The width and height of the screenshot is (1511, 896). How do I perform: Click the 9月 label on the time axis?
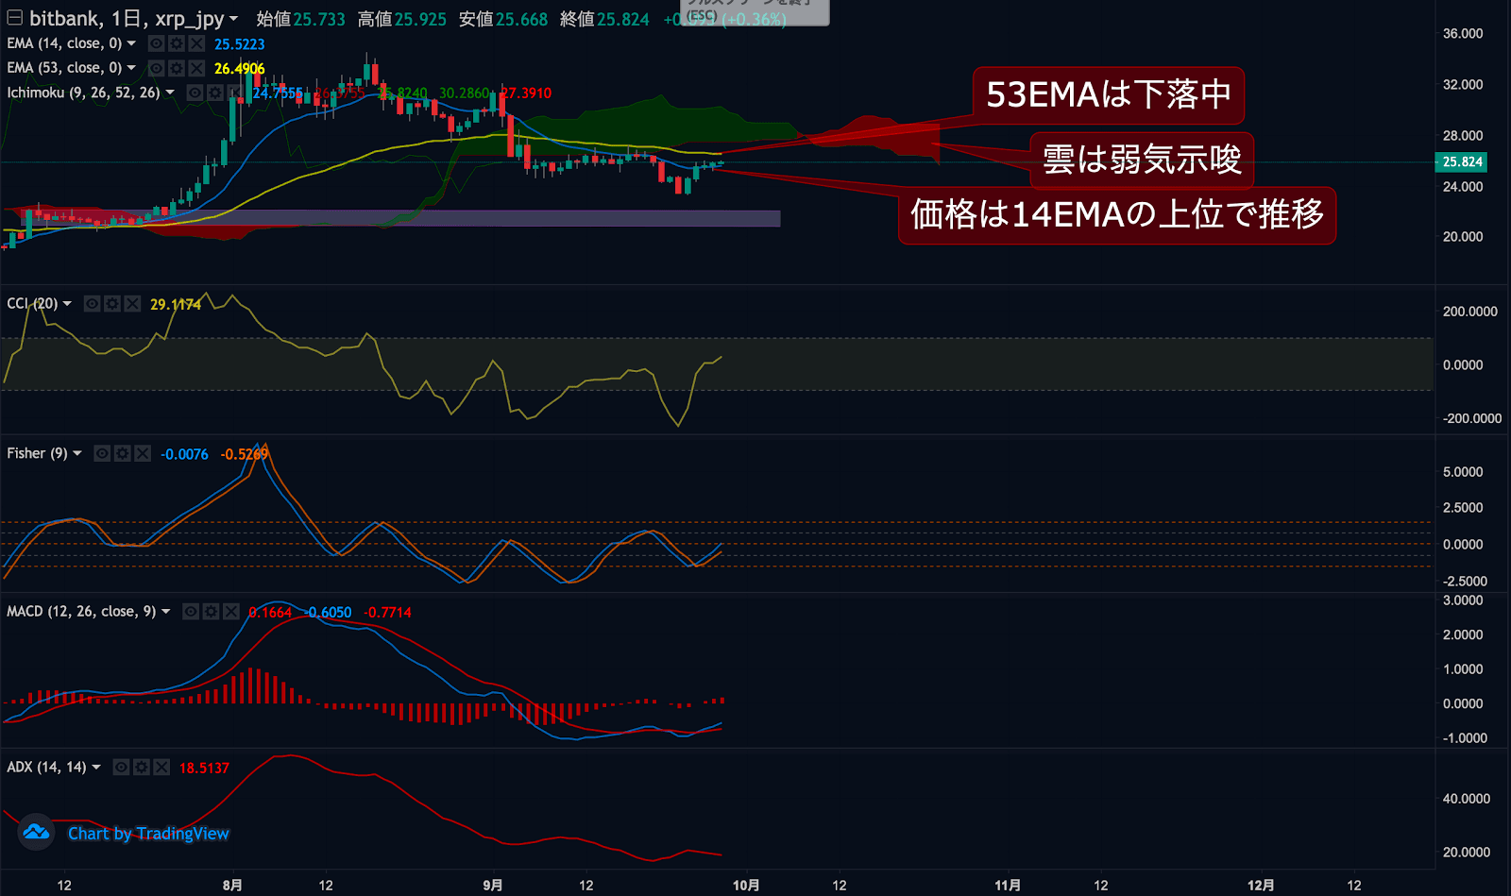pos(491,886)
